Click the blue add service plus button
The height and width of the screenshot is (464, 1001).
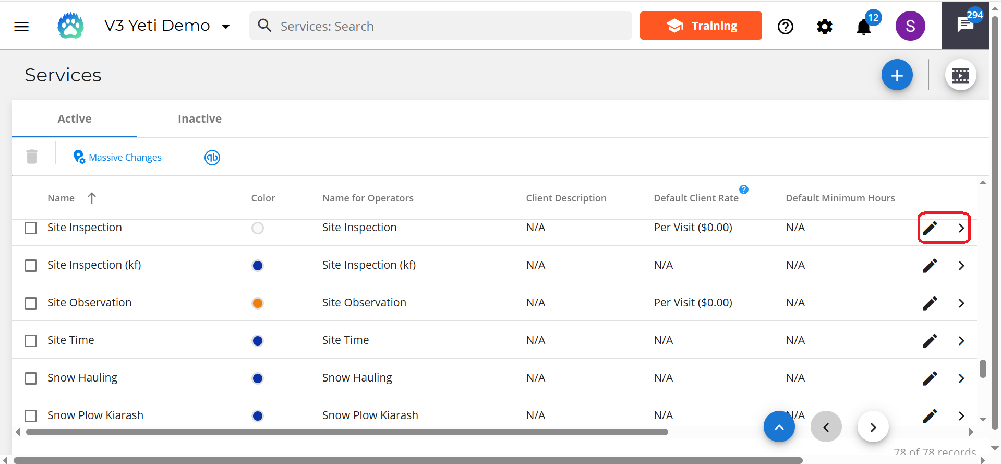click(897, 75)
